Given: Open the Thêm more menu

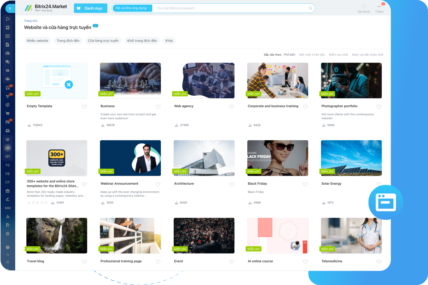Looking at the screenshot, I should 379,8.
